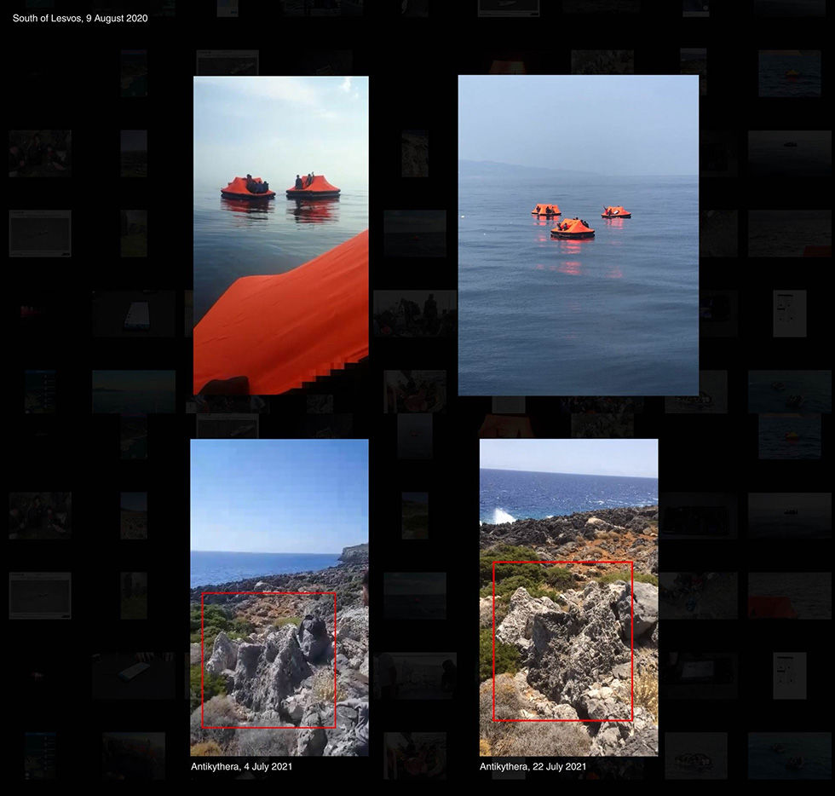Click red rectangle in 4 July photo
835x796 pixels.
pos(269,660)
